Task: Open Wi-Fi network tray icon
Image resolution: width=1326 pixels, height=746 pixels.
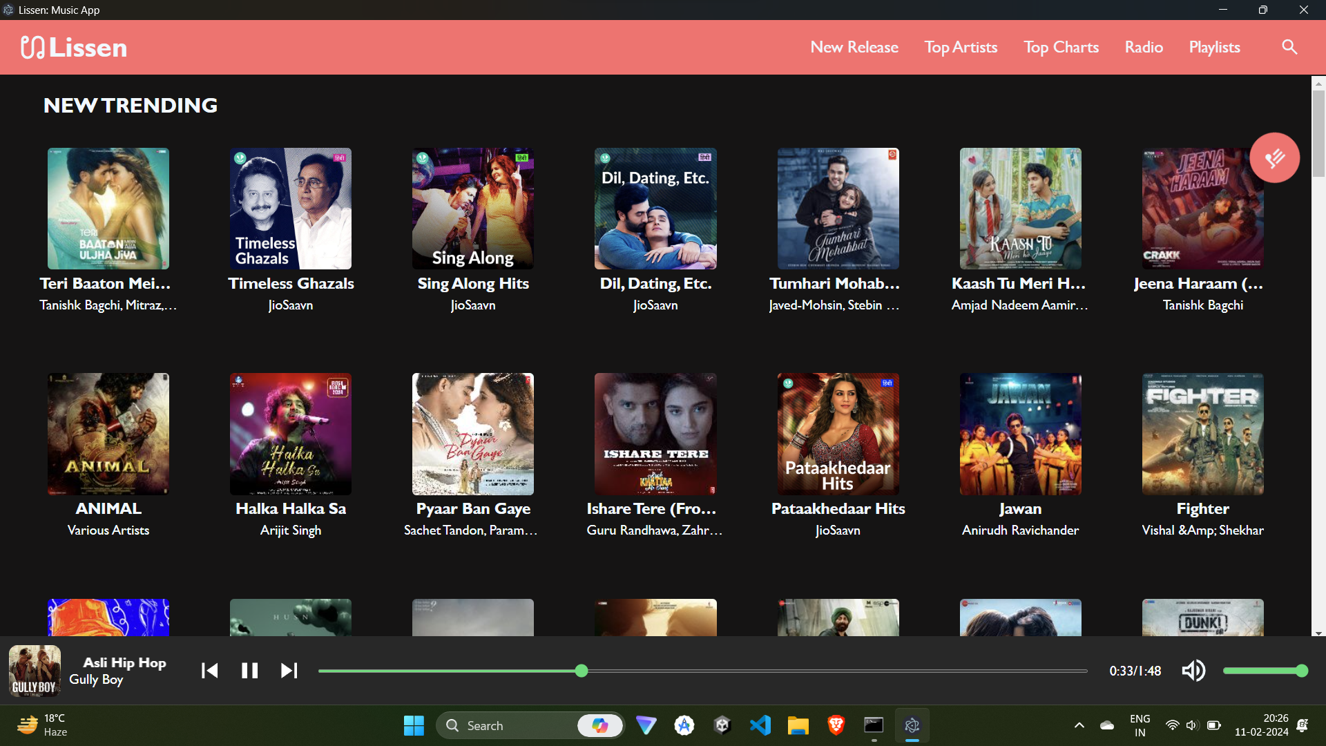Action: [x=1172, y=725]
